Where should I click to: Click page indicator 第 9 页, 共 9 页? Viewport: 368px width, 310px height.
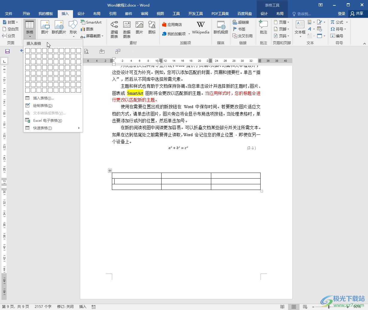click(16, 307)
